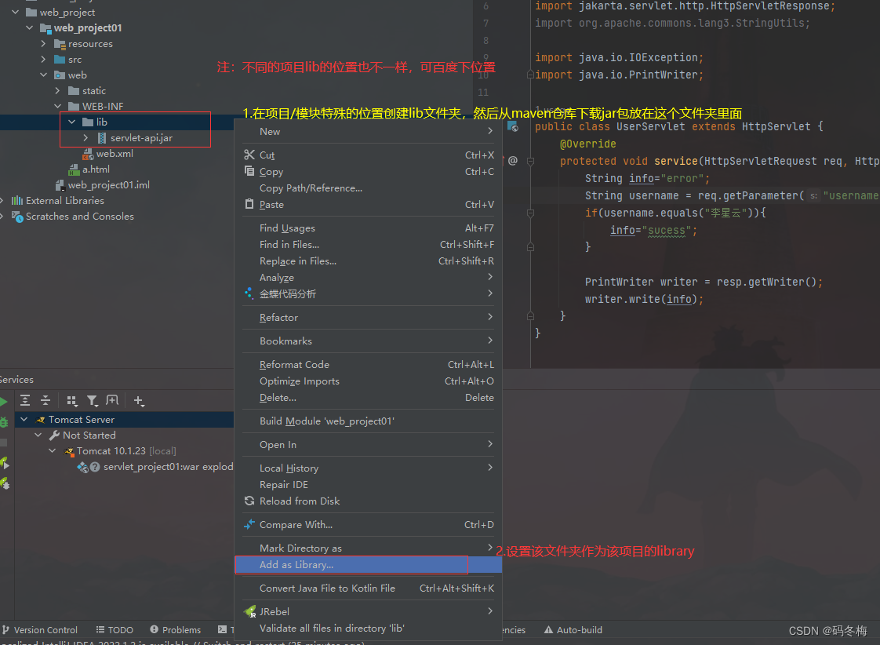This screenshot has width=880, height=645.
Task: Click the Scratches and Consoles icon
Action: (16, 216)
